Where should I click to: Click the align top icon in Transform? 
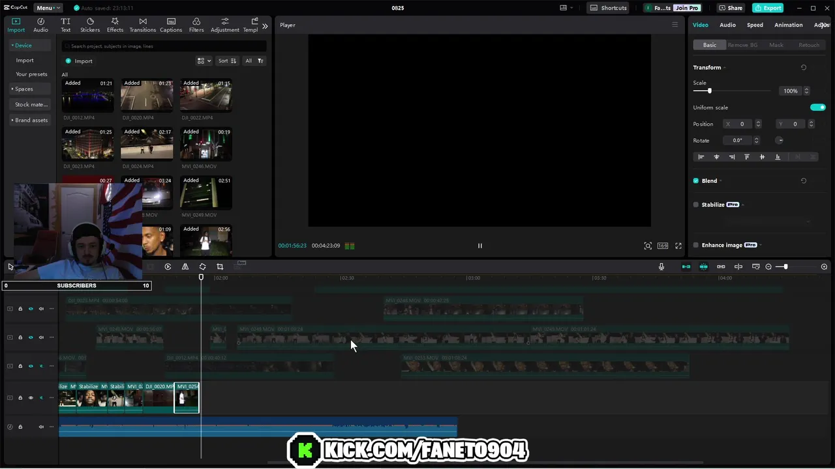click(x=747, y=157)
